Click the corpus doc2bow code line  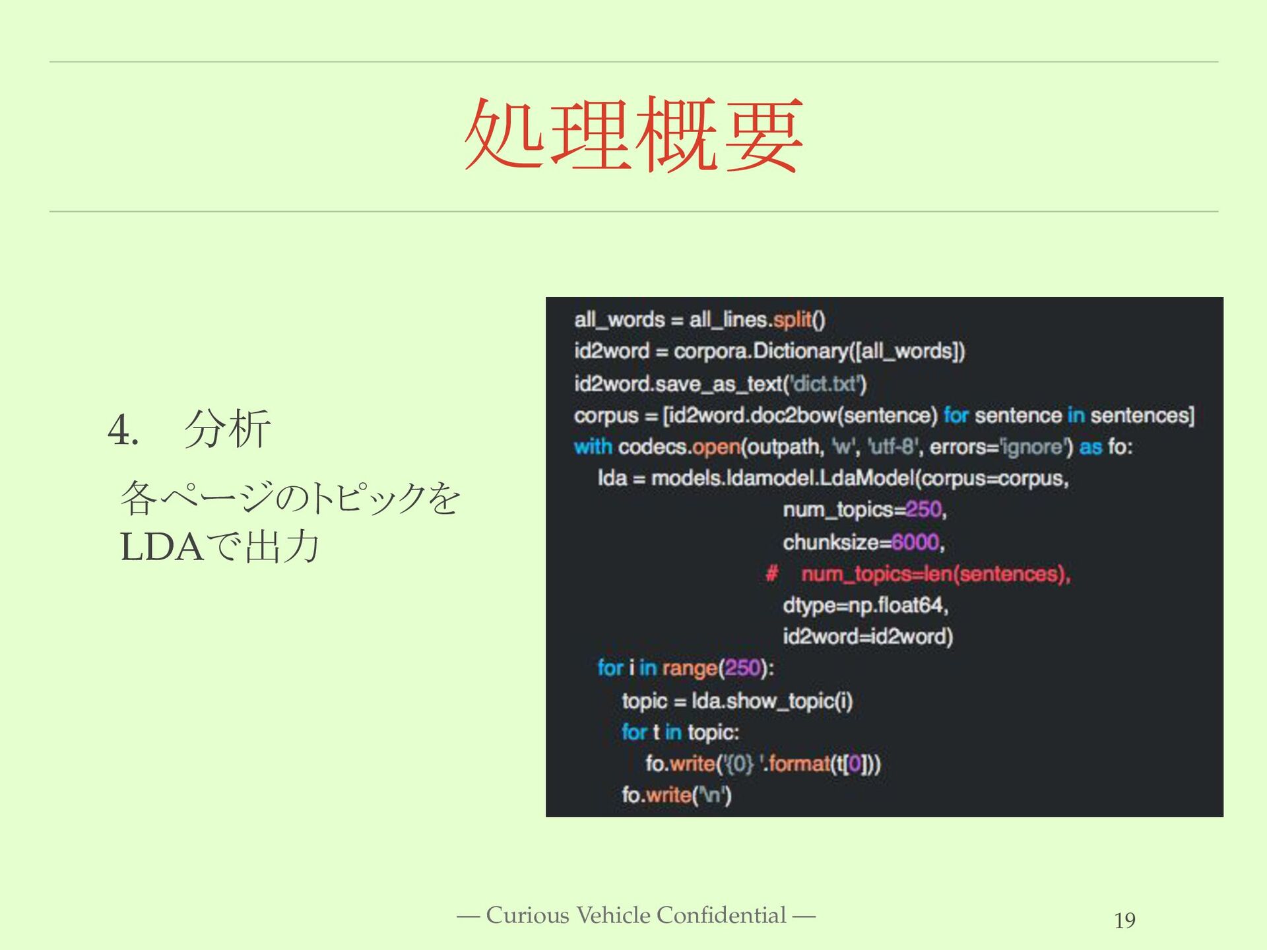[x=884, y=416]
